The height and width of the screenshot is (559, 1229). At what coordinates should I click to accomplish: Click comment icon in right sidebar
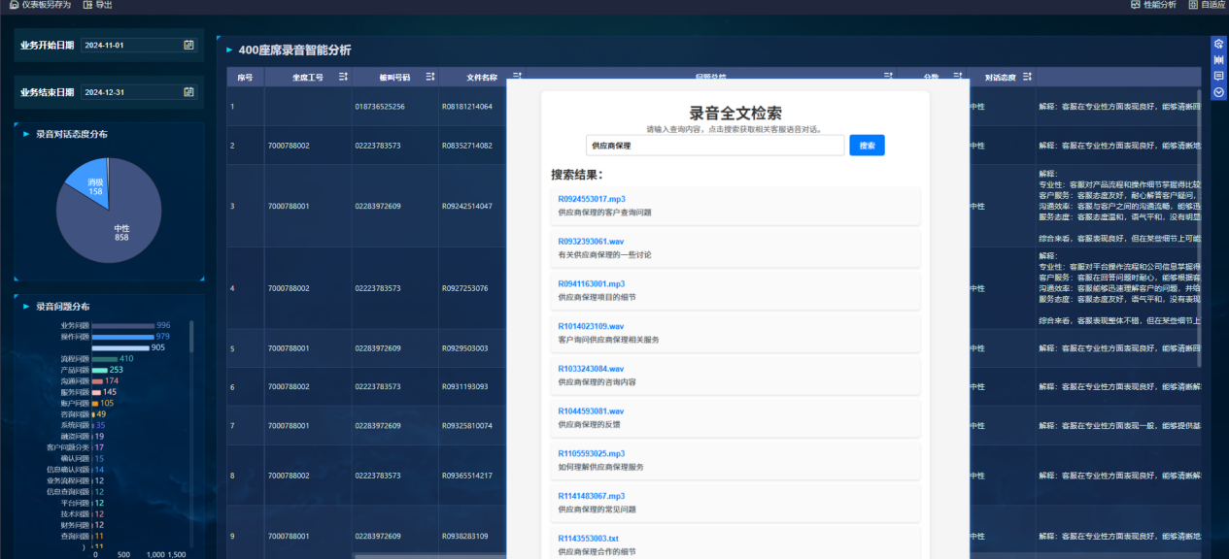click(1218, 76)
